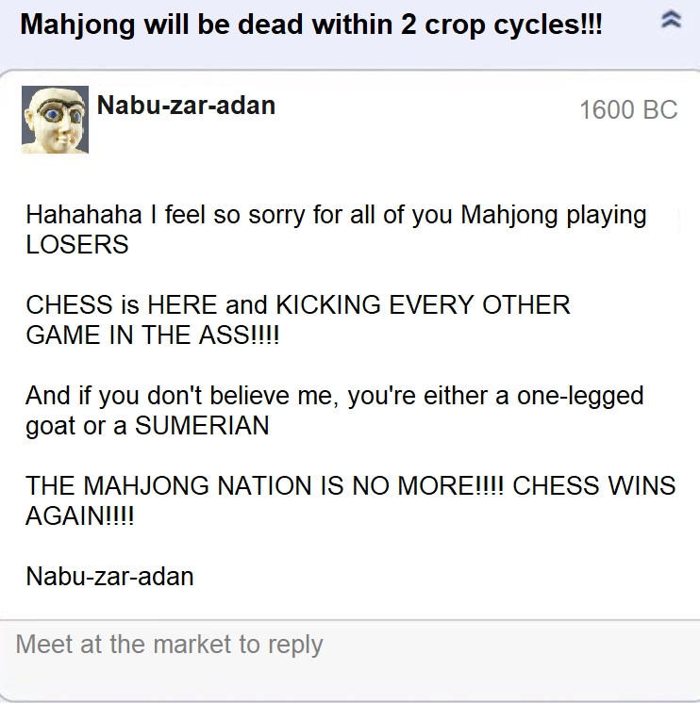The width and height of the screenshot is (700, 703).
Task: Click 'crop cycles!!!' in the title
Action: pos(513,25)
